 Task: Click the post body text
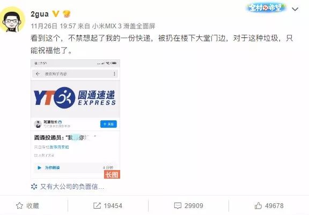click(x=161, y=44)
